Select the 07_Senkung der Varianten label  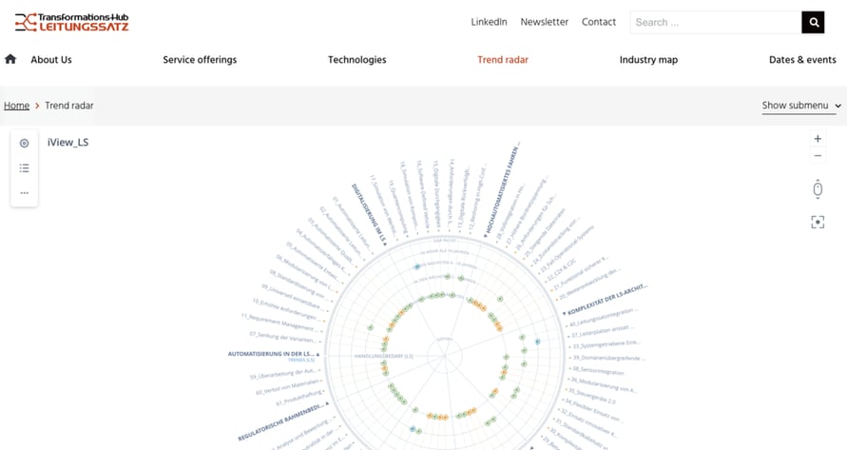[285, 337]
